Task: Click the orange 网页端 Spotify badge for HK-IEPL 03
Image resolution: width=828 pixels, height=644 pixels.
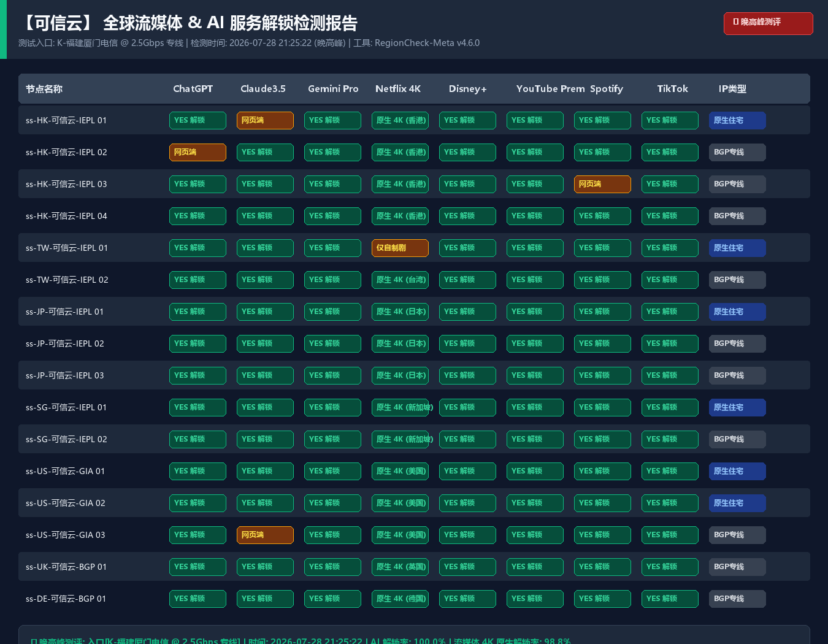Action: 602,184
